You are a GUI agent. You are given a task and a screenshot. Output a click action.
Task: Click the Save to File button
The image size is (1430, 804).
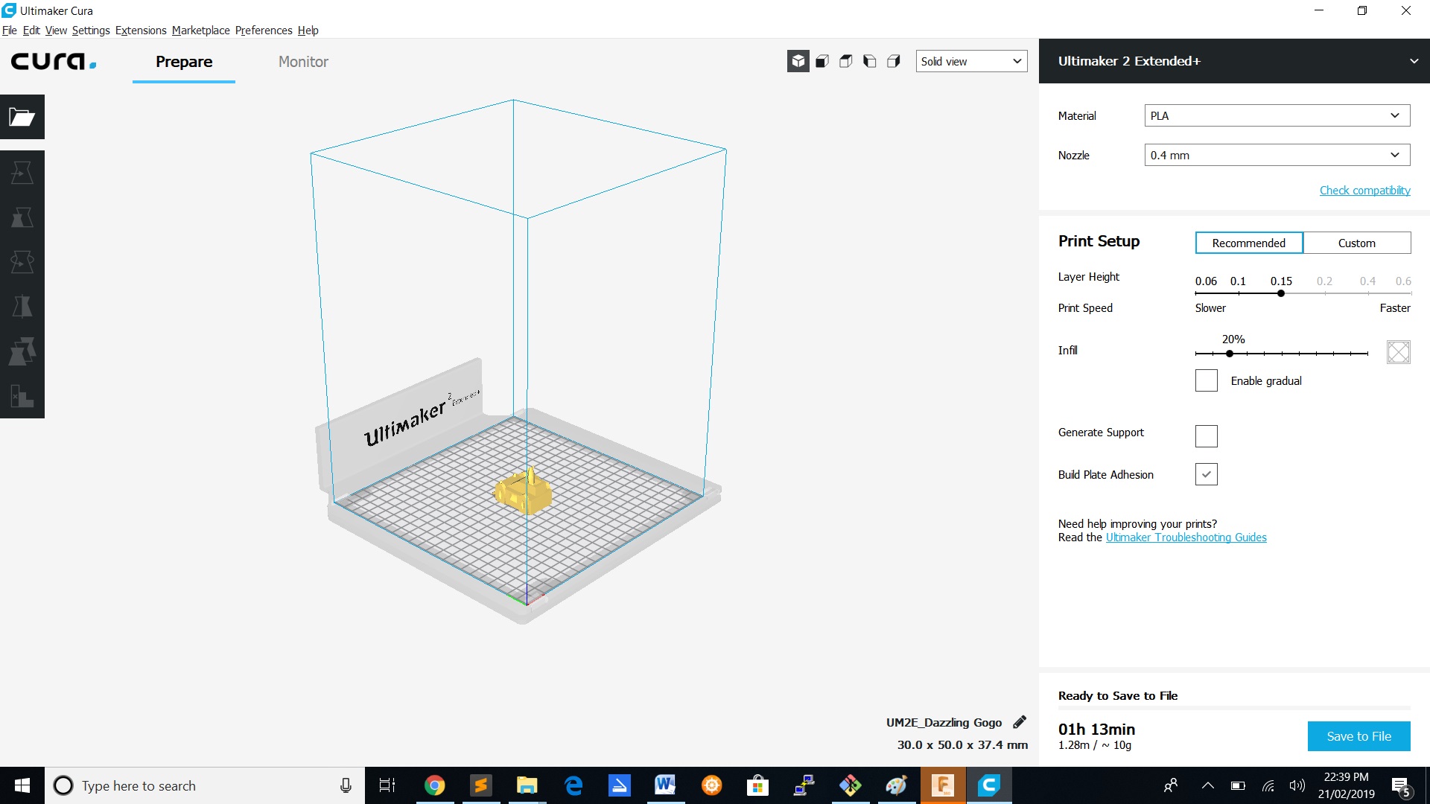point(1358,736)
